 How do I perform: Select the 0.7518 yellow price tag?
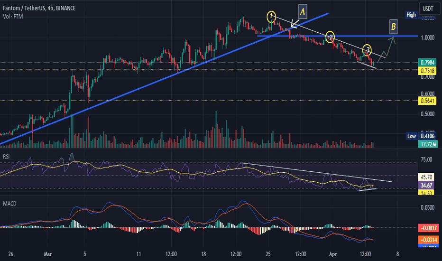(427, 71)
